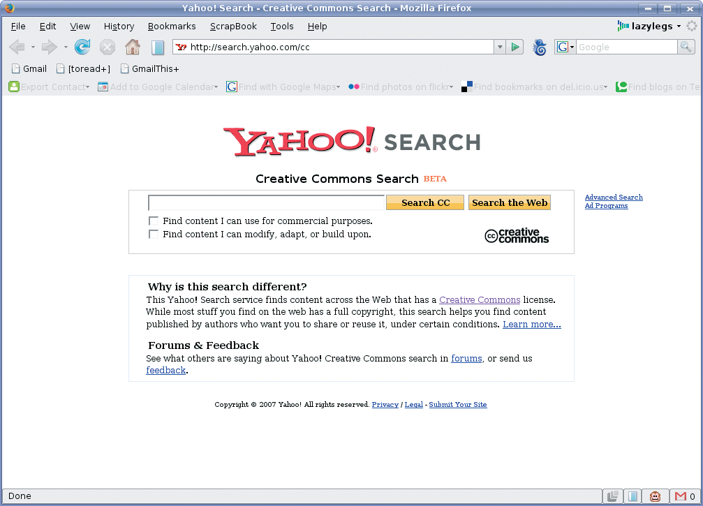Click the blue book status bar icon
This screenshot has width=703, height=506.
click(632, 496)
